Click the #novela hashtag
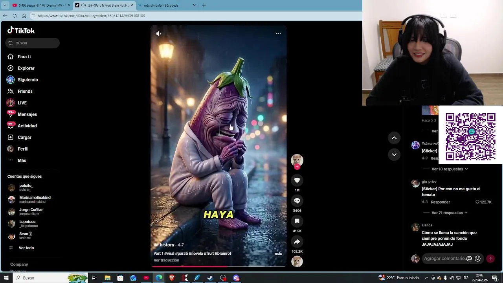 pos(196,254)
